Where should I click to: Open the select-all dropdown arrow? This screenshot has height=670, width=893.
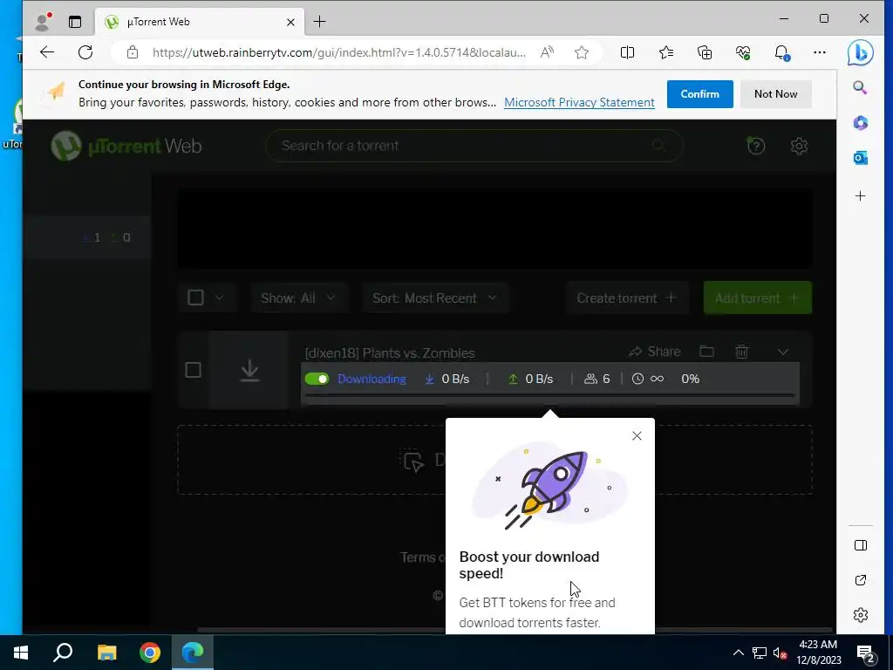(x=219, y=297)
